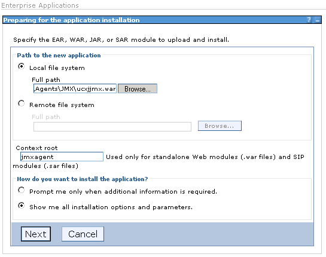
Task: Enable Show me all installation options radio
Action: coord(21,206)
